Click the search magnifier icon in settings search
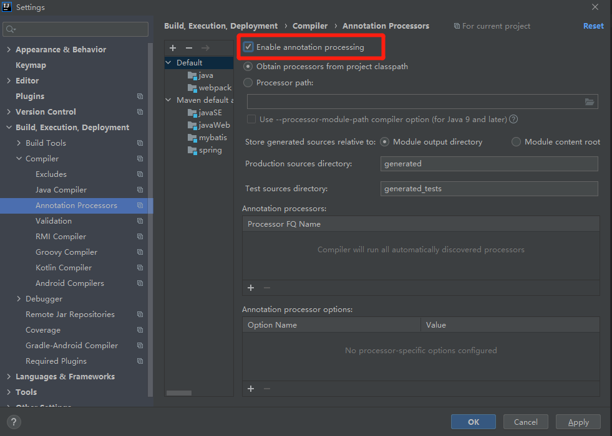Screen dimensions: 612x436 pos(11,29)
